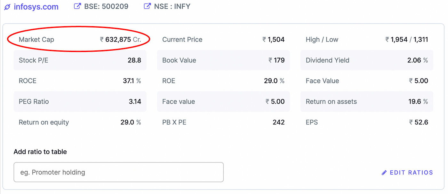Open the BSE: 500209 stock listing
The image size is (448, 194).
point(106,6)
